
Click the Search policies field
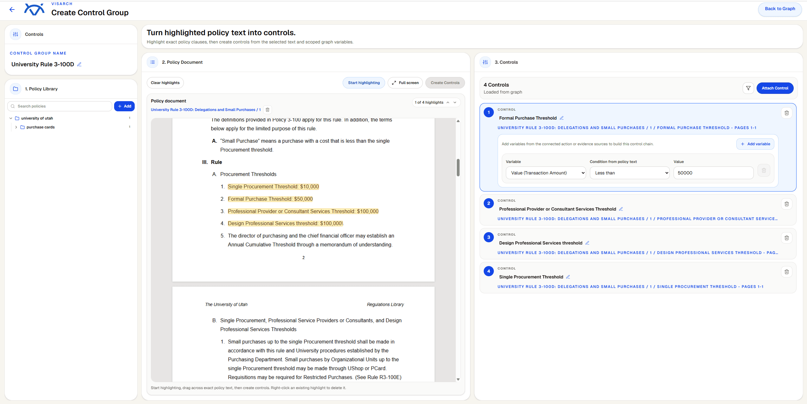click(x=60, y=106)
